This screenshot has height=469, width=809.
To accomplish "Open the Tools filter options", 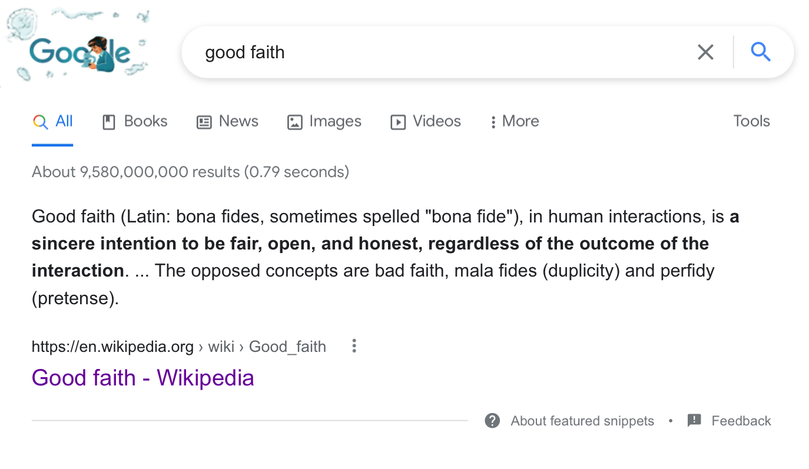I will (x=751, y=121).
